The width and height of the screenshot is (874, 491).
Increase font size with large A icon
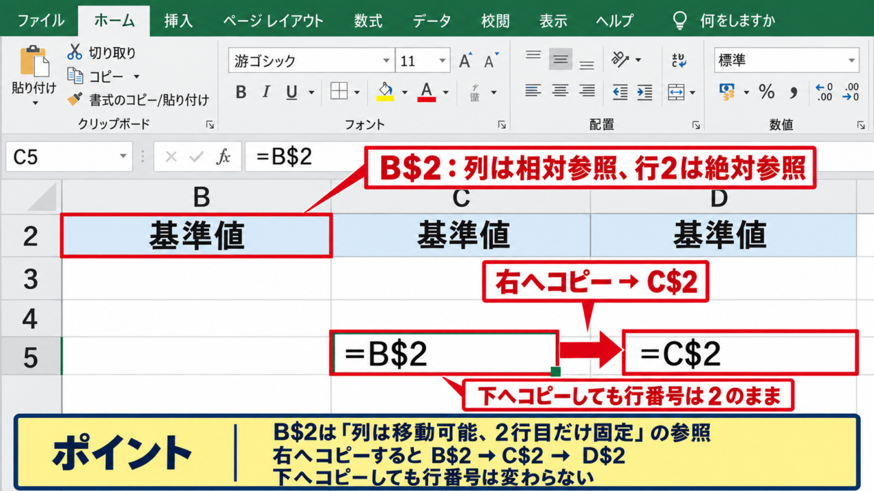pyautogui.click(x=466, y=61)
